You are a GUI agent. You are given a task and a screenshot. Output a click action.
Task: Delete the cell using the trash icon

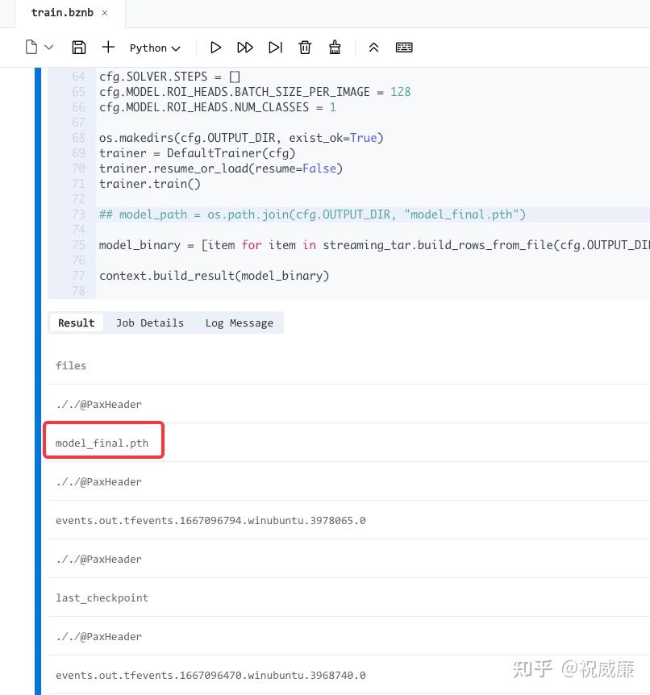[x=305, y=47]
